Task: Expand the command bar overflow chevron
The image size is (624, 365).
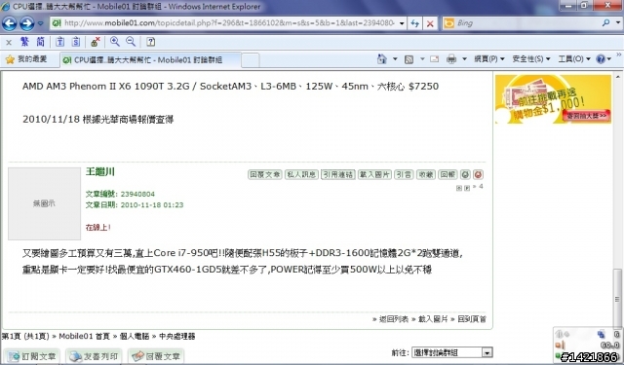Action: (x=619, y=55)
